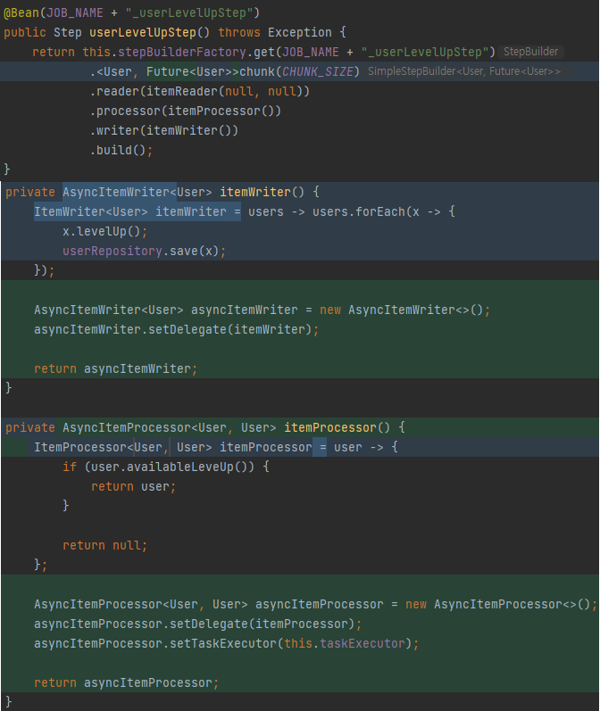600x711 pixels.
Task: Click the @Bean annotation
Action: pyautogui.click(x=21, y=12)
